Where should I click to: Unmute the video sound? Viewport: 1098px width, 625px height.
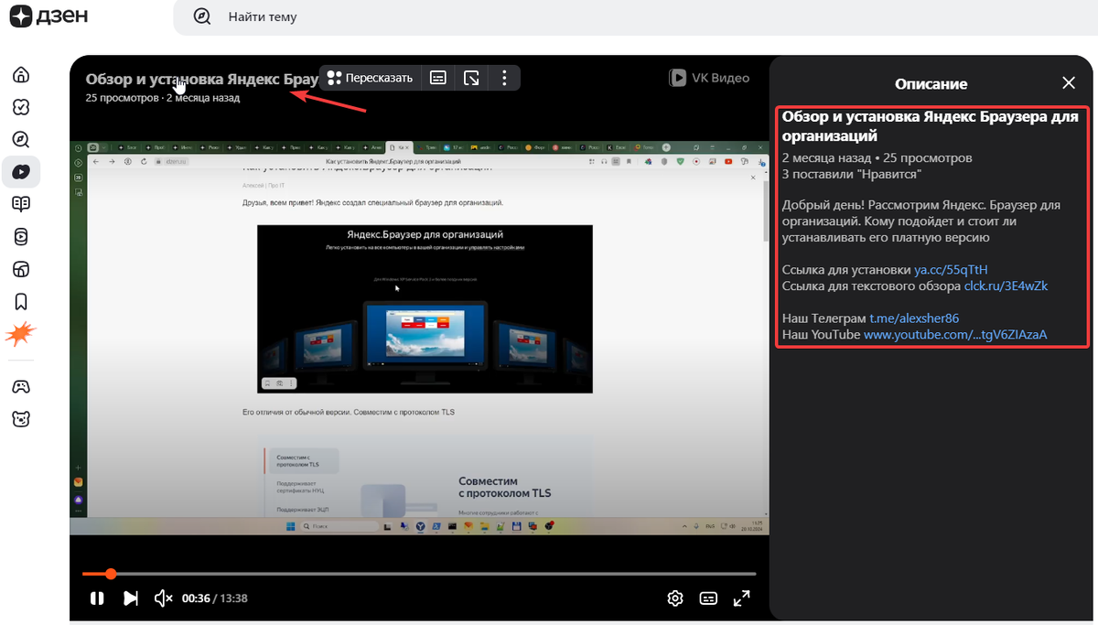click(164, 598)
